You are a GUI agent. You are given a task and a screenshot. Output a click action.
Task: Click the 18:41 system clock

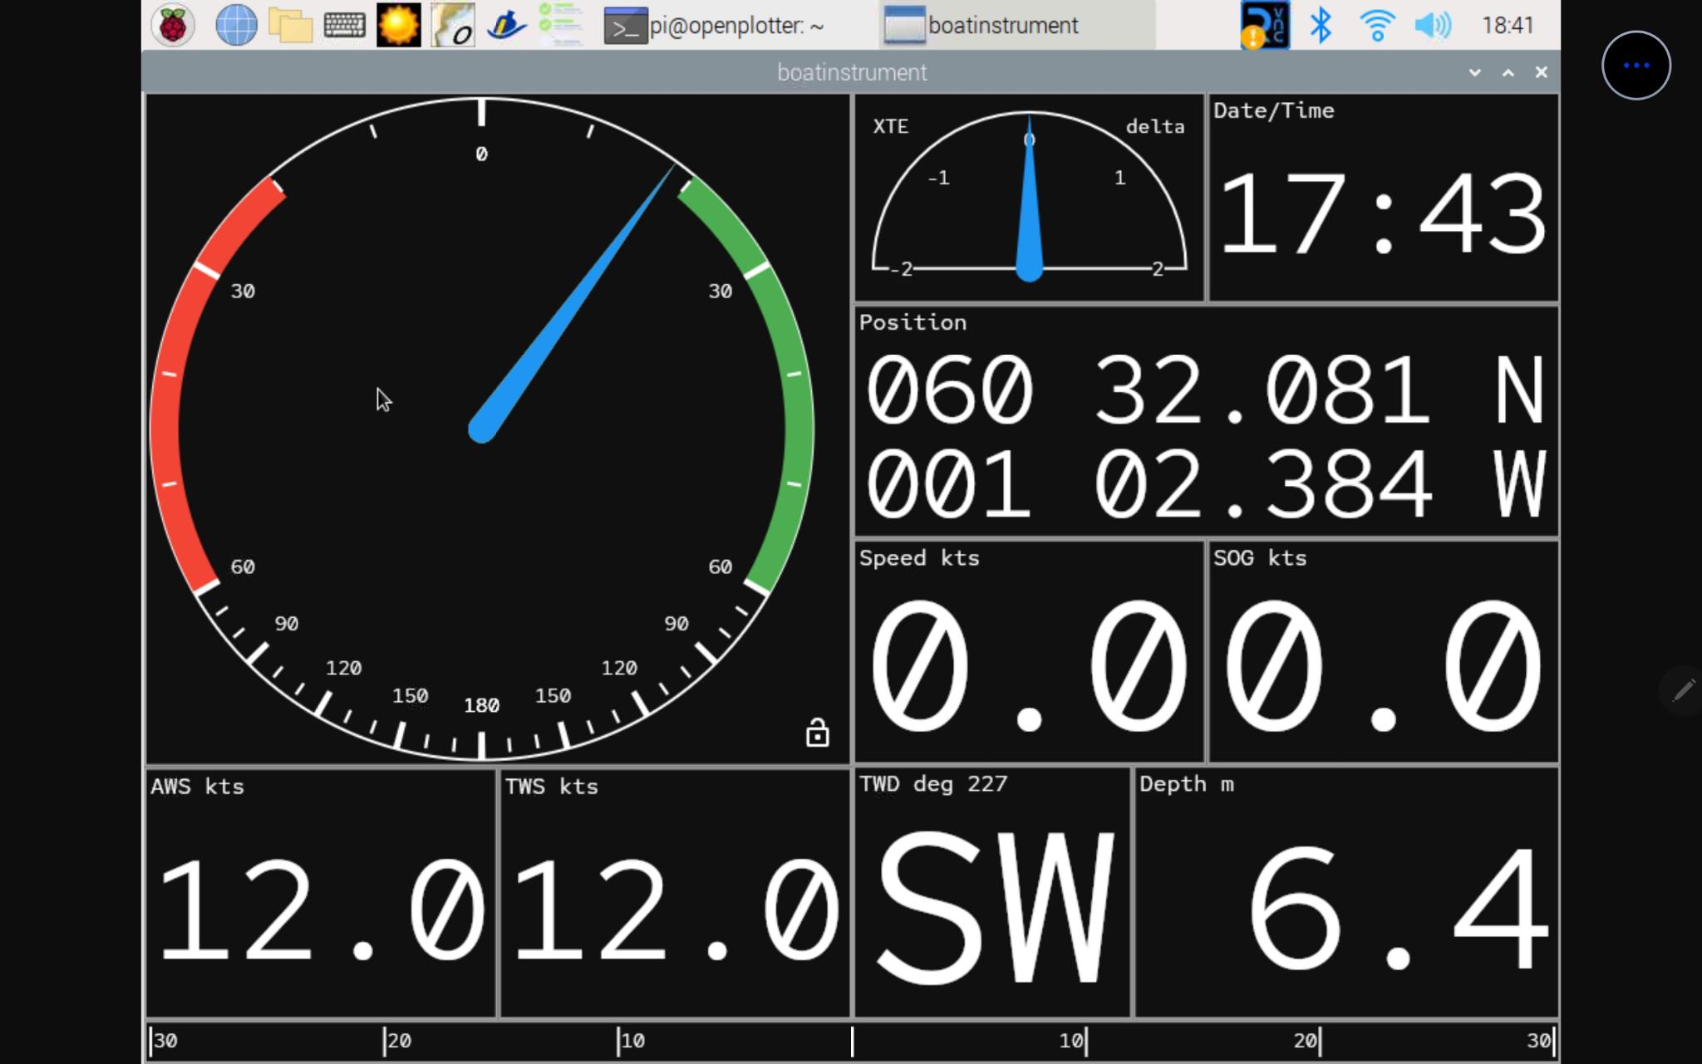1508,25
